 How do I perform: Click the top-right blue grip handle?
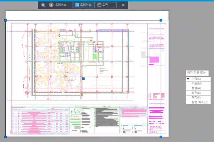tap(161, 20)
